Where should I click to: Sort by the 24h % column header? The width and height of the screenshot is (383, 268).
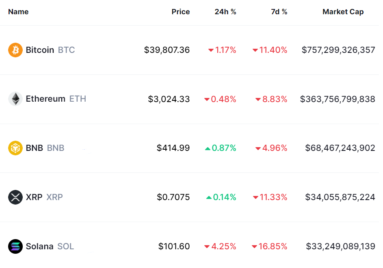pos(225,12)
